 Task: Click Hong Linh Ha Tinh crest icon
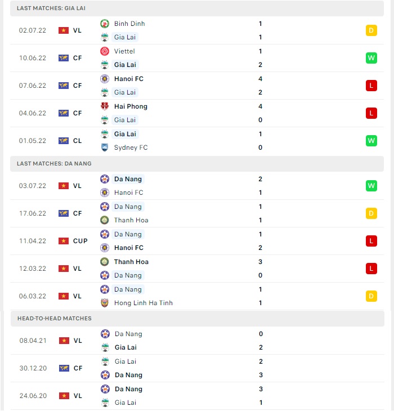(x=105, y=303)
